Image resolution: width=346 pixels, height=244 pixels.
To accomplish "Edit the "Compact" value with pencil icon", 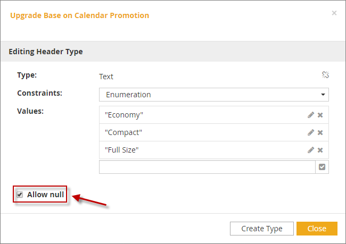I will coord(311,132).
